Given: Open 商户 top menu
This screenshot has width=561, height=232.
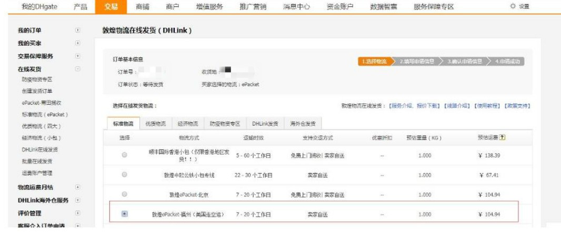Looking at the screenshot, I should click(x=173, y=6).
